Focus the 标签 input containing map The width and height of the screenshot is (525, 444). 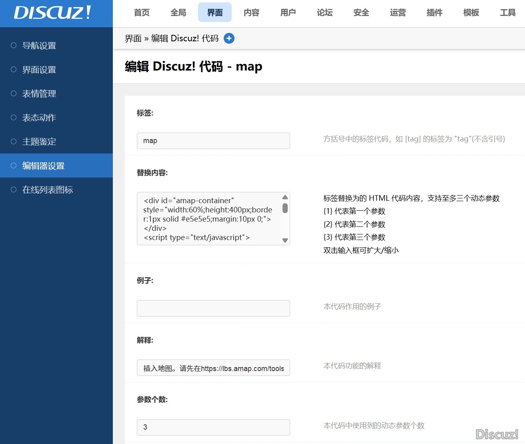pyautogui.click(x=213, y=141)
